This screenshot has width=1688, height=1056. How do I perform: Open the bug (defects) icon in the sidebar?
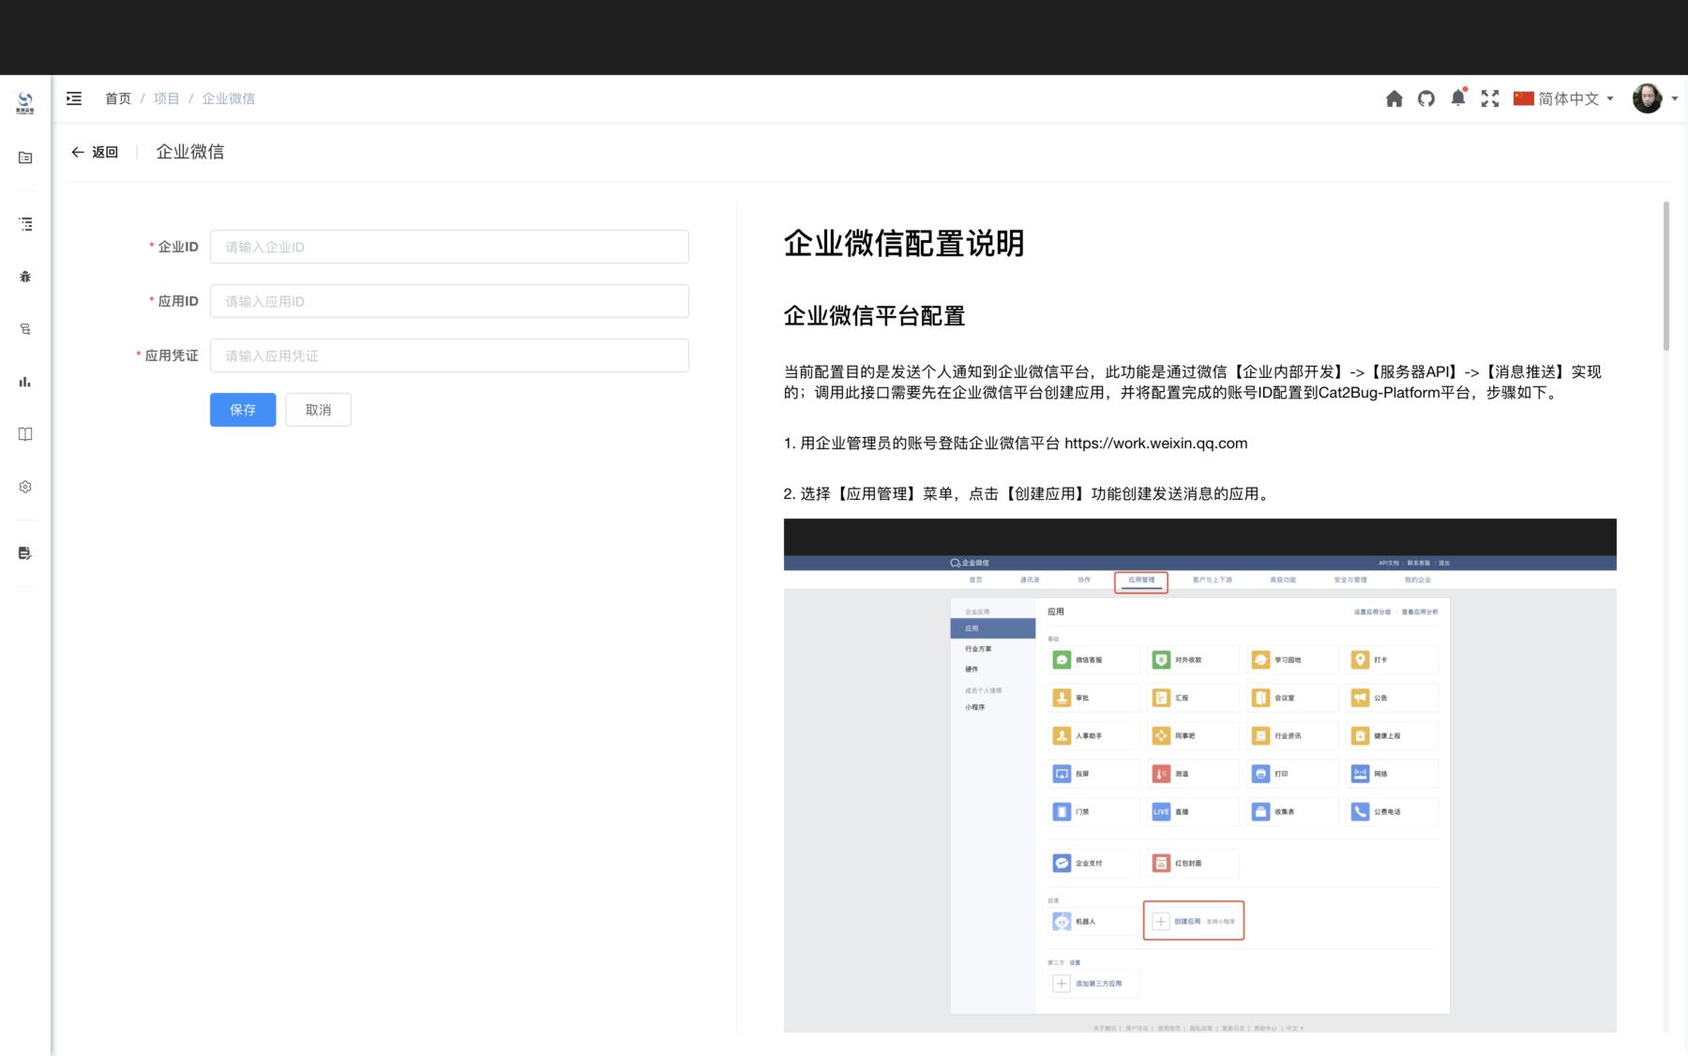coord(25,277)
